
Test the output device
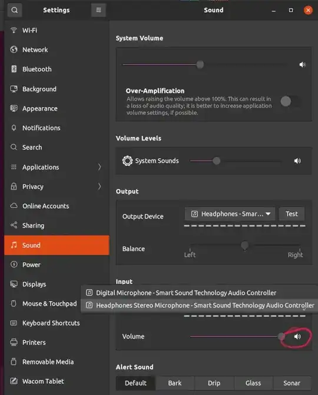click(x=291, y=214)
